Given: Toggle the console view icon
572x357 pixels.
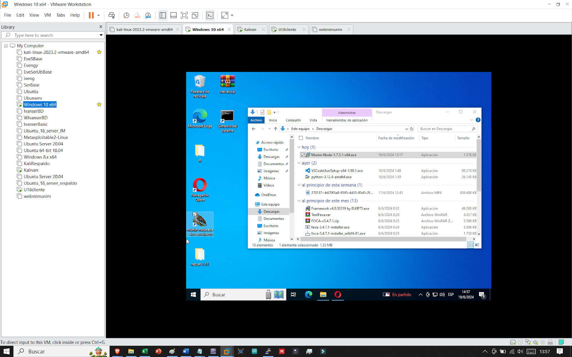Looking at the screenshot, I should (210, 15).
